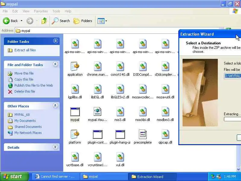241x181 pixels.
Task: Expand the Details panel
Action: (55, 147)
